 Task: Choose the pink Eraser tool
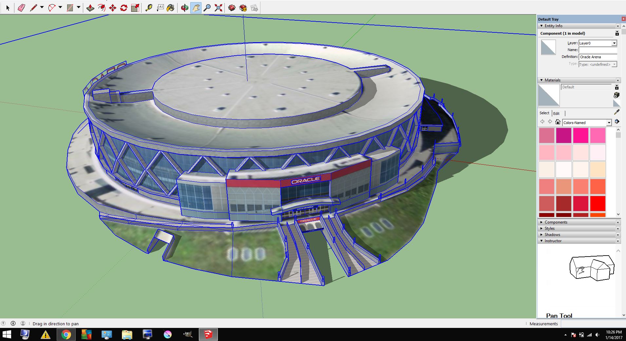(21, 8)
